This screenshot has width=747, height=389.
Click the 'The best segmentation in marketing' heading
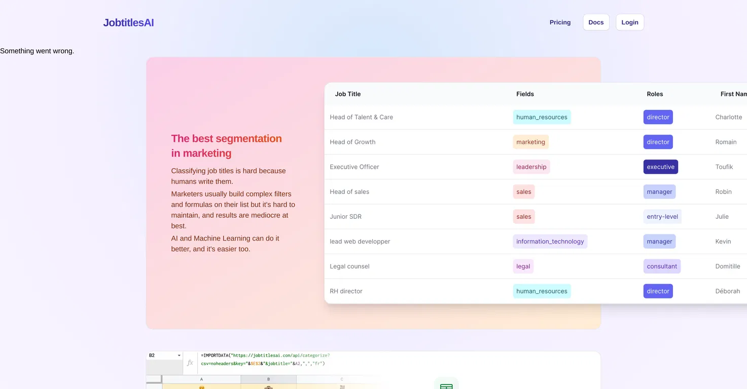tap(226, 146)
